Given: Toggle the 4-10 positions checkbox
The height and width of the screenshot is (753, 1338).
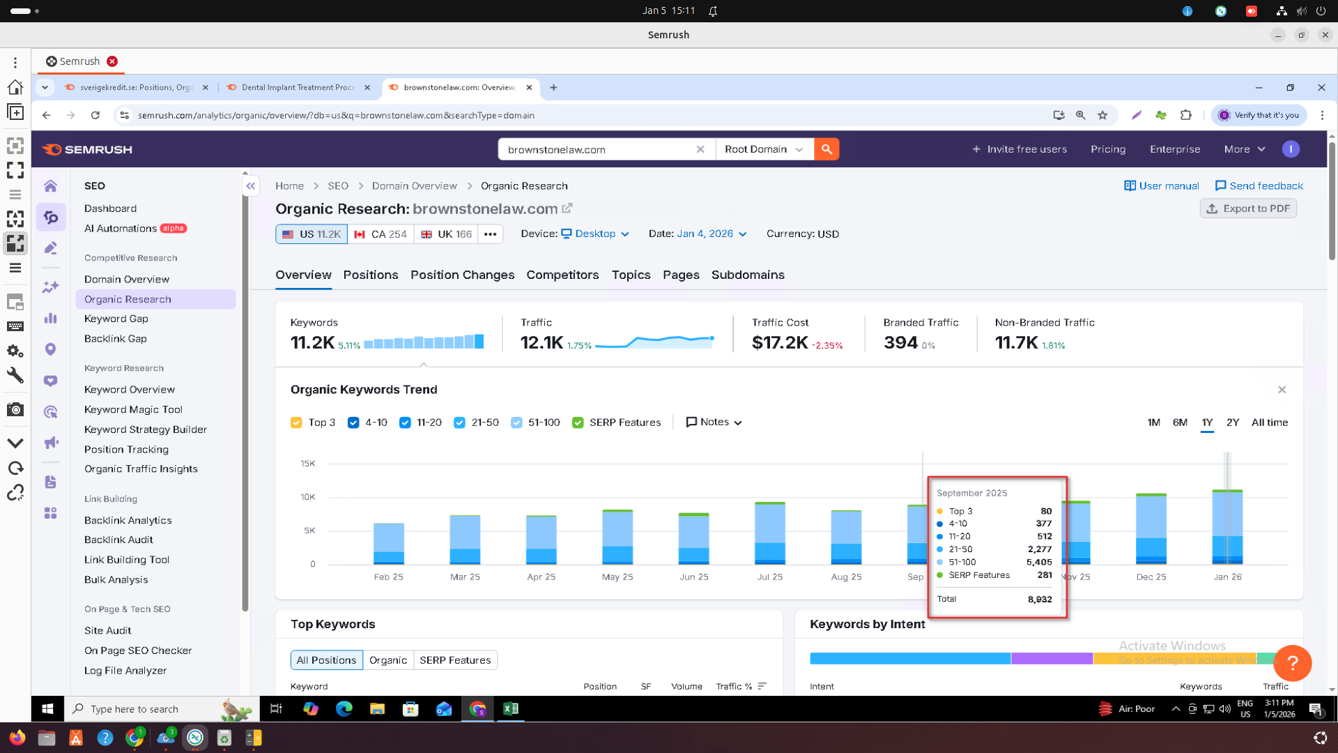Looking at the screenshot, I should coord(353,423).
